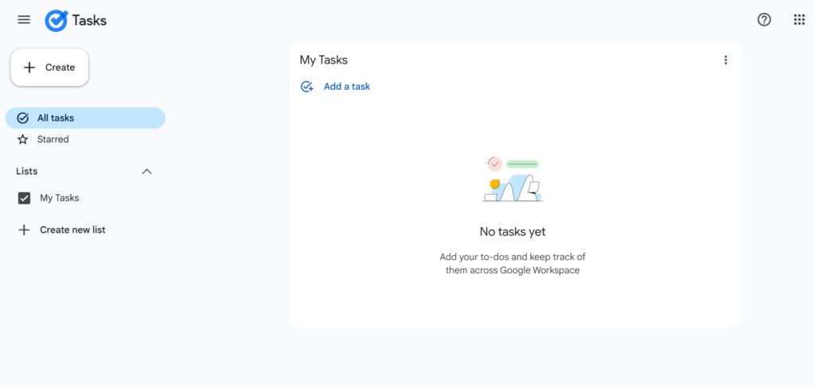
Task: Open the main hamburger menu
Action: click(x=24, y=20)
